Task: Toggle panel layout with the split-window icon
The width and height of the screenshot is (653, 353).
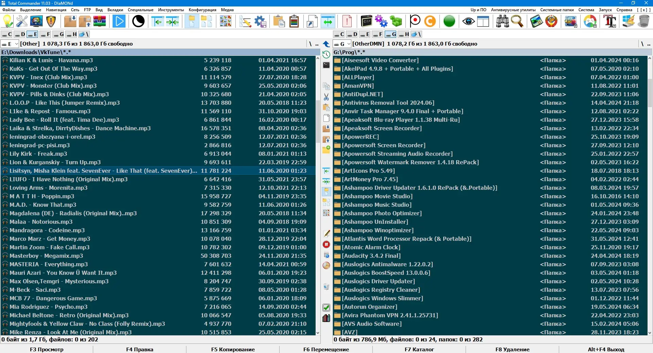Action: point(483,21)
